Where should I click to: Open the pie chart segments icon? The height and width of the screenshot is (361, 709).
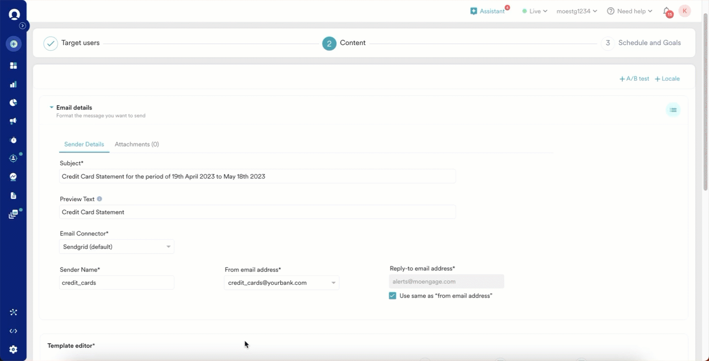coord(13,103)
